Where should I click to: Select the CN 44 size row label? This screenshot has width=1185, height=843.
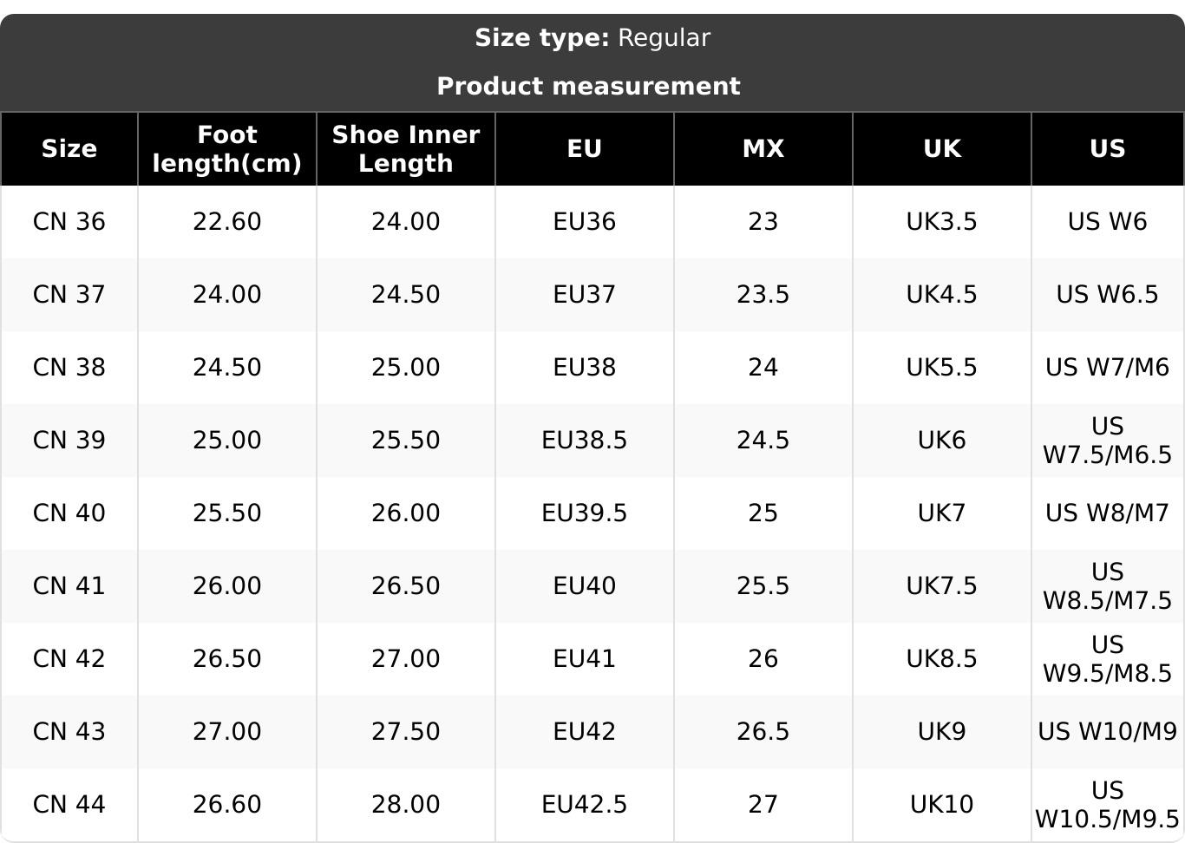click(69, 805)
